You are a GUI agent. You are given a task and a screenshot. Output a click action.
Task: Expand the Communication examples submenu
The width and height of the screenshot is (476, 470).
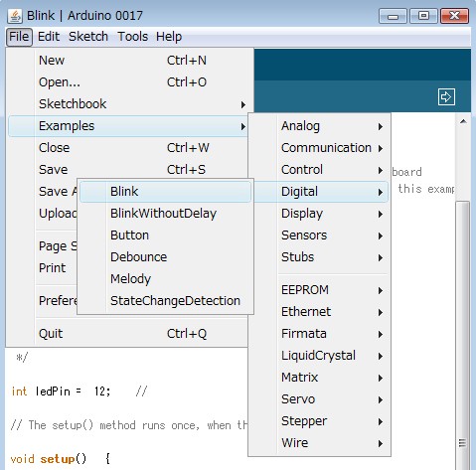[319, 148]
